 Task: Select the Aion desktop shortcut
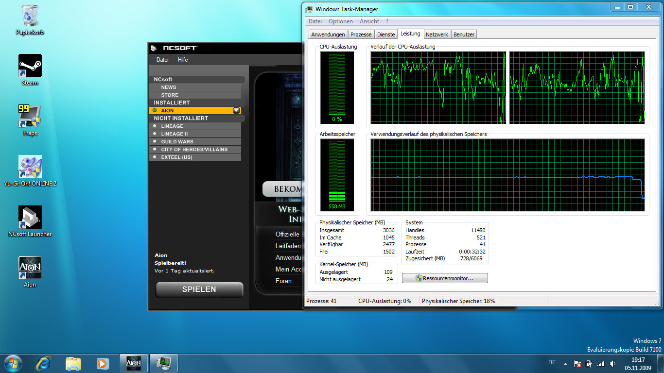pyautogui.click(x=30, y=272)
